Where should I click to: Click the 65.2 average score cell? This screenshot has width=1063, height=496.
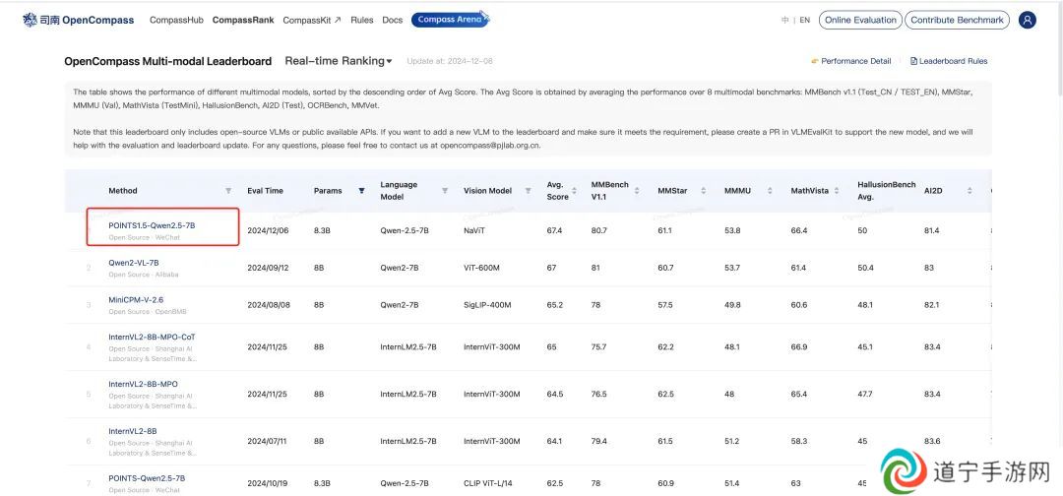554,306
